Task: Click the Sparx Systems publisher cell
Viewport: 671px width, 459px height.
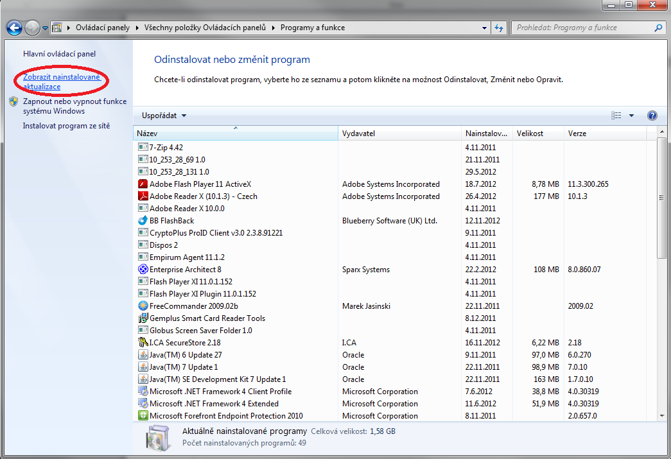Action: (x=366, y=269)
